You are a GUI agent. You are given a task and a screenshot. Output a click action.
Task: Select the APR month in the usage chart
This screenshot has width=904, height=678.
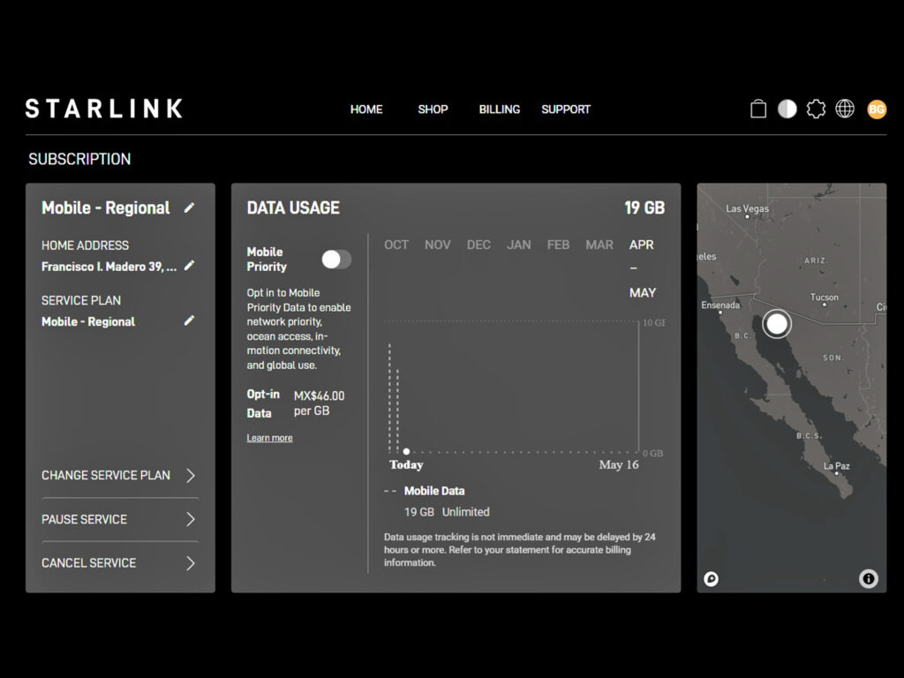pyautogui.click(x=641, y=245)
